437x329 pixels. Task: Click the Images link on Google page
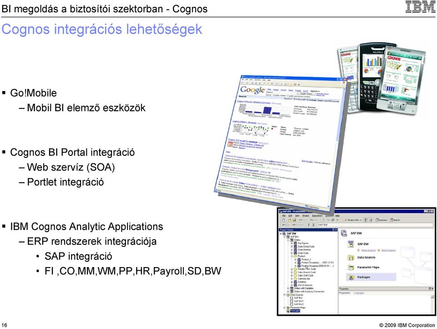[276, 90]
